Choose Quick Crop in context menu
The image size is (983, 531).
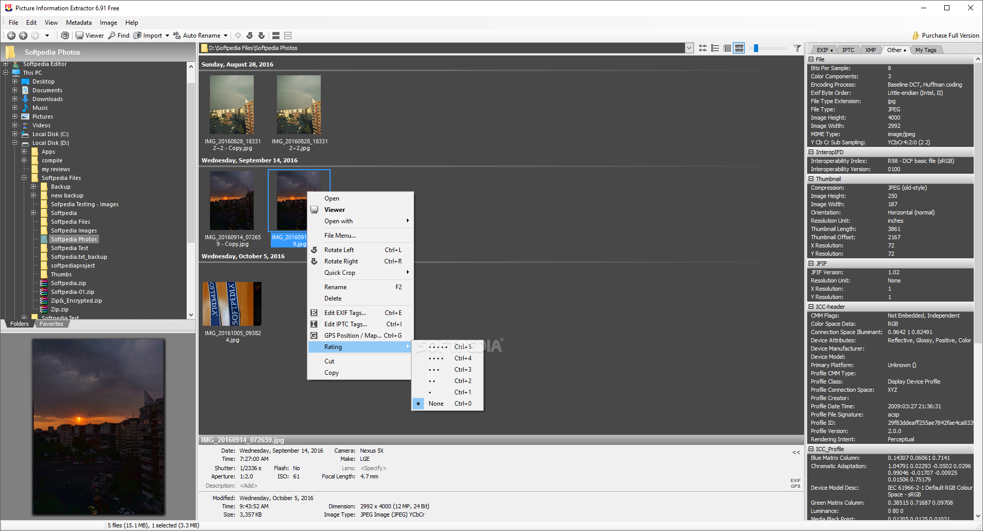pyautogui.click(x=361, y=273)
